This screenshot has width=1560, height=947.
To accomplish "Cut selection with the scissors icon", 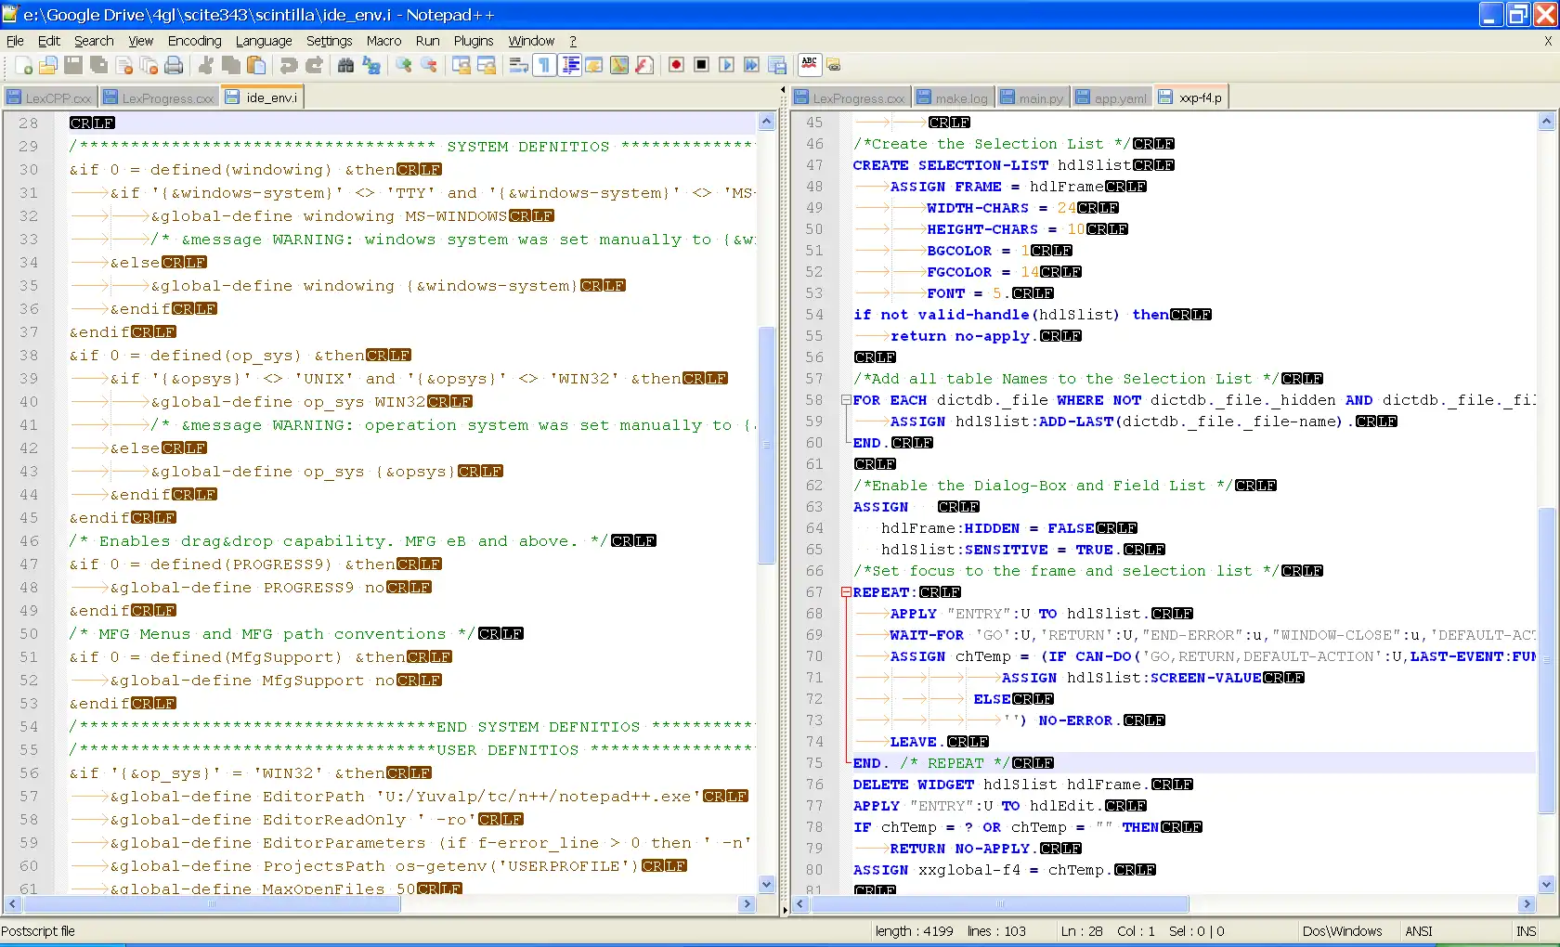I will 206,65.
